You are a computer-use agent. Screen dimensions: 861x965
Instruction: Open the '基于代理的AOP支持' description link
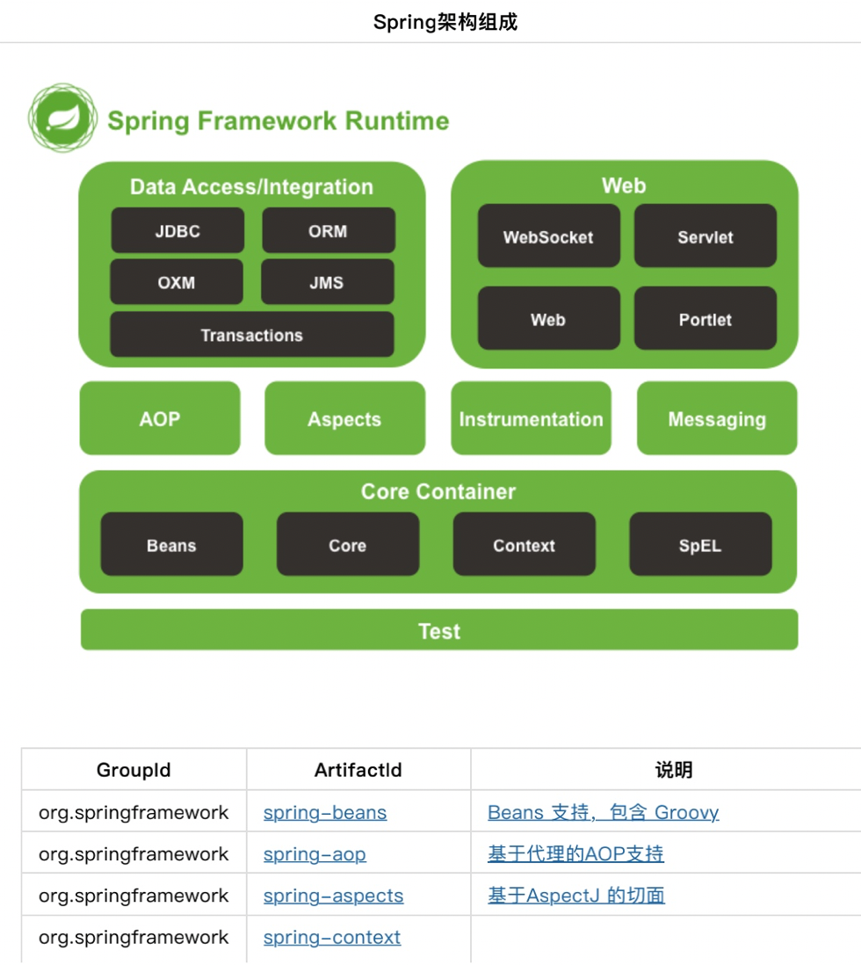click(x=575, y=853)
